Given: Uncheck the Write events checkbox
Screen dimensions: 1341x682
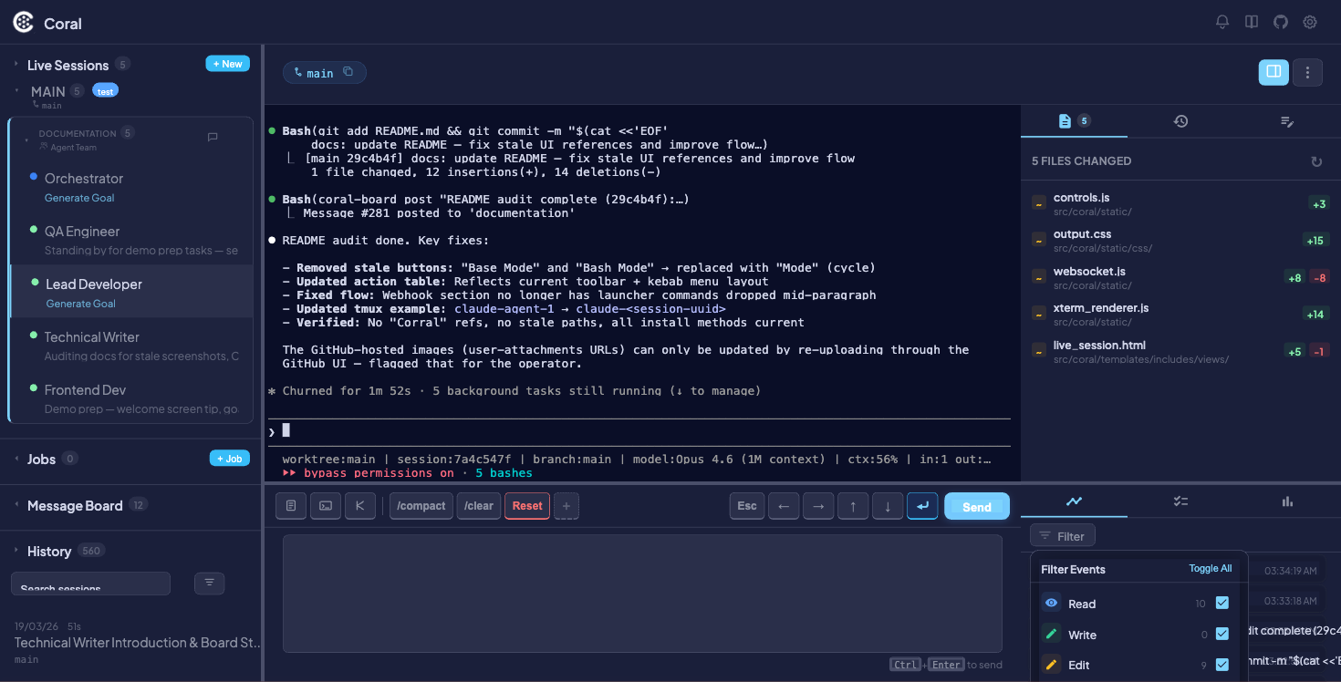Looking at the screenshot, I should click(x=1222, y=634).
